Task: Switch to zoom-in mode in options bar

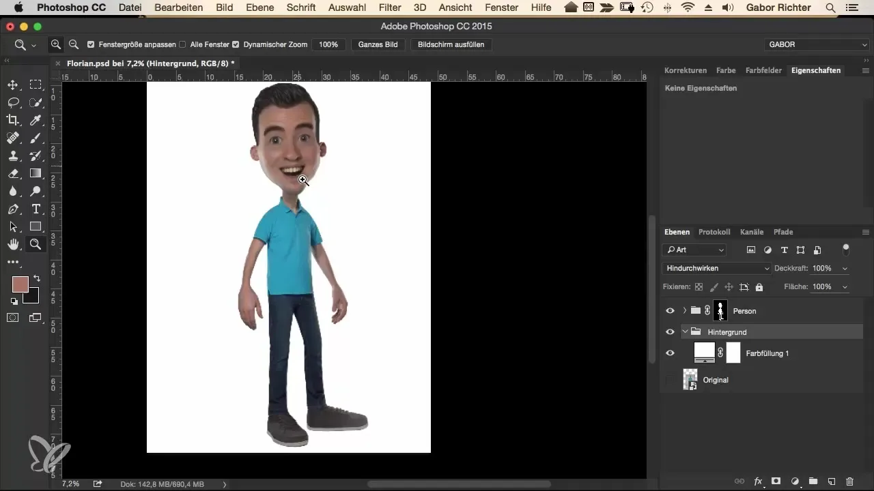Action: click(x=56, y=44)
